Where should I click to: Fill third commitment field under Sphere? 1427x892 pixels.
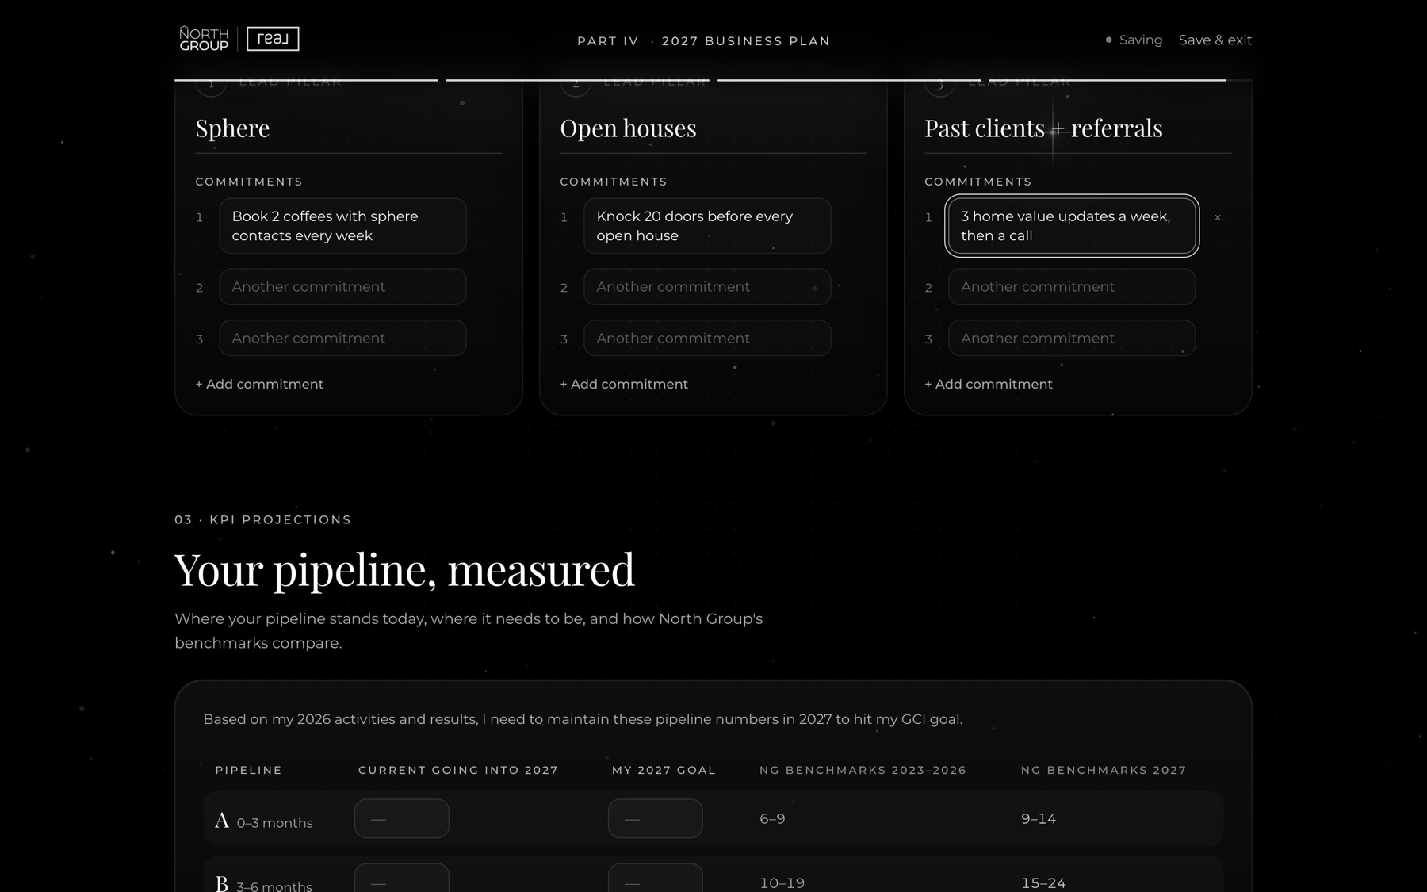(342, 338)
